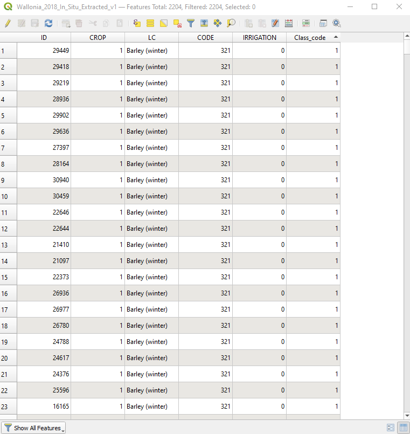Select row 12 by its row header
410x434 pixels.
click(8, 229)
